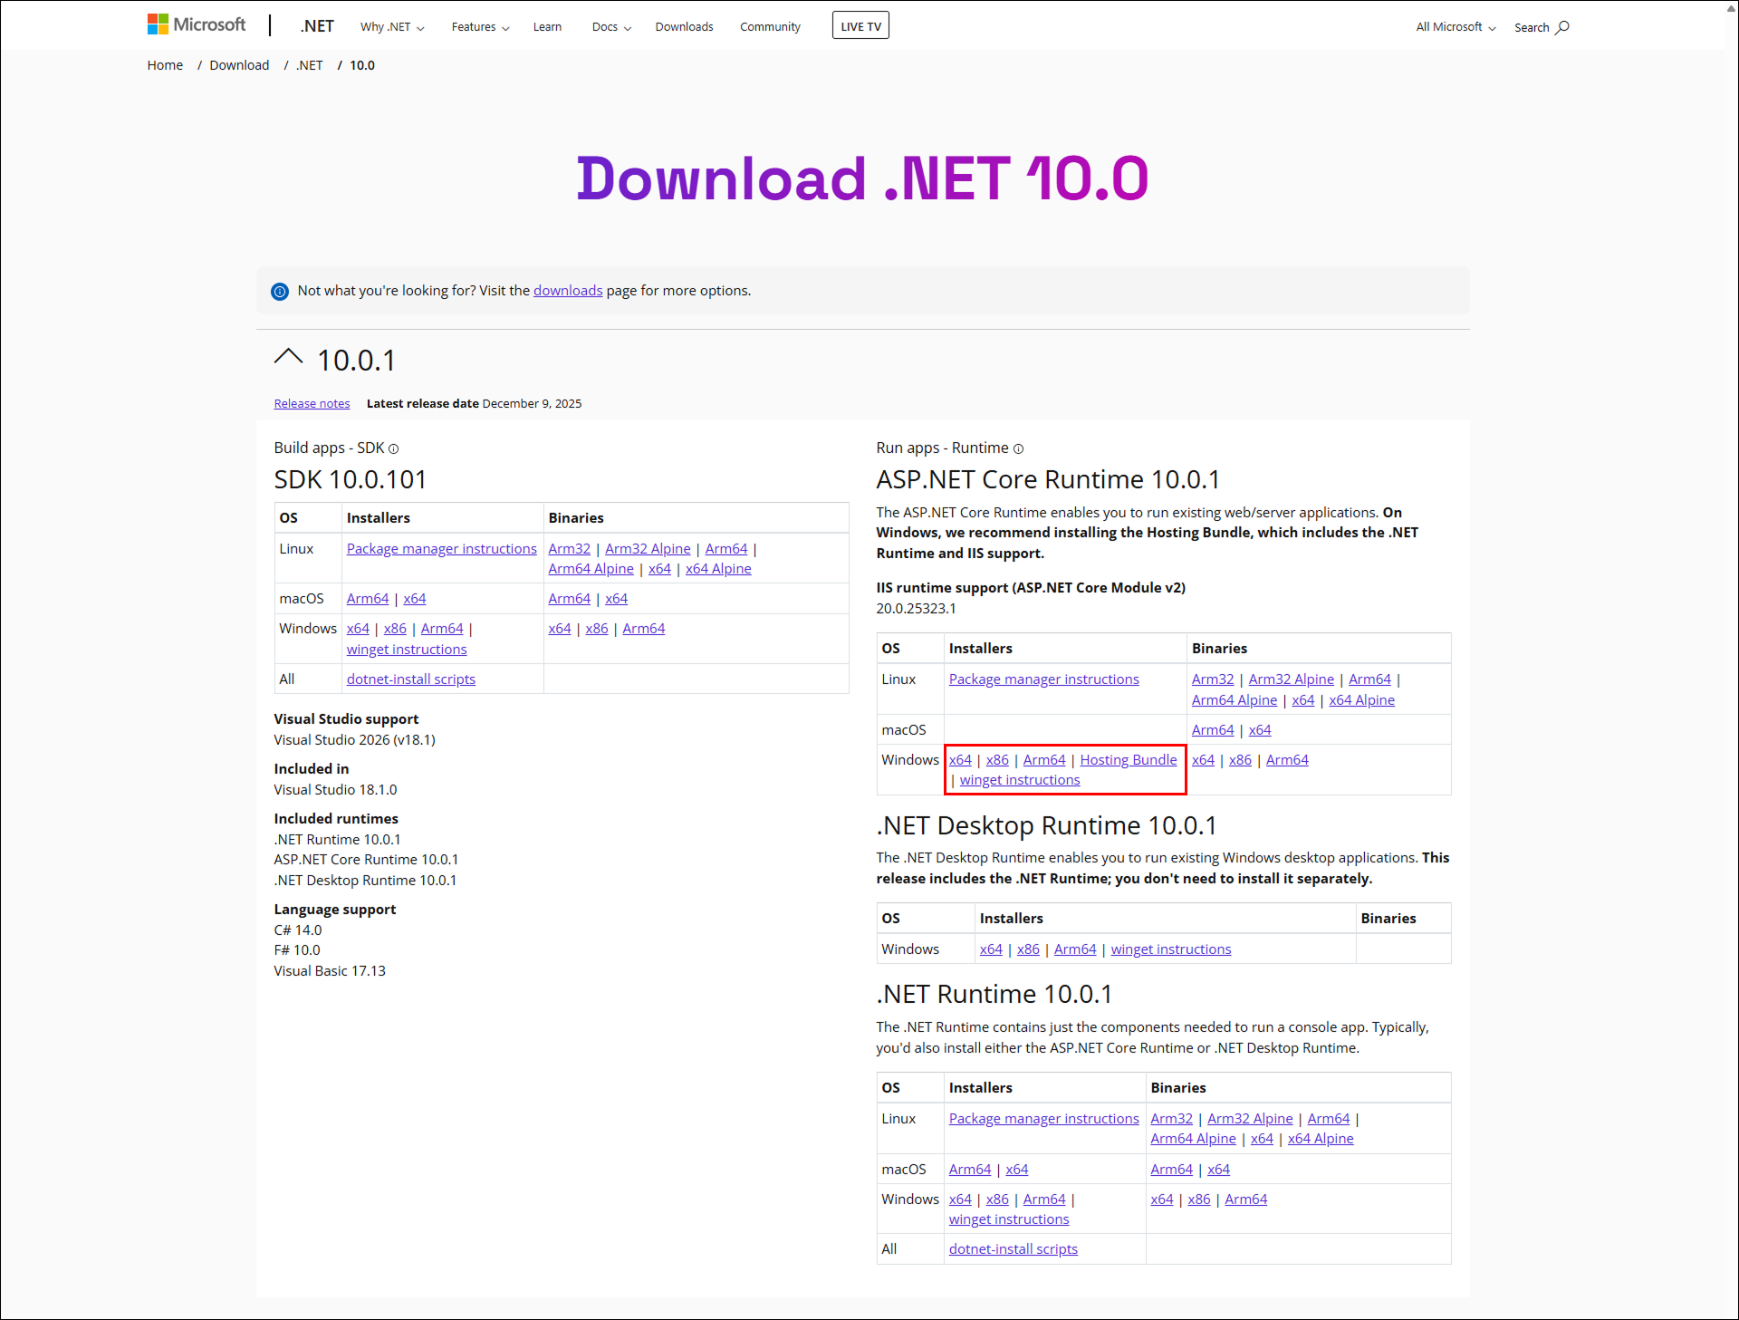Download SDK Windows Arm64 binaries
Viewport: 1739px width, 1320px height.
coord(643,629)
